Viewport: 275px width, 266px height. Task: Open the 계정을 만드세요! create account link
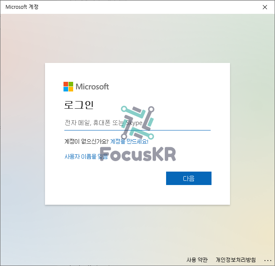point(129,141)
